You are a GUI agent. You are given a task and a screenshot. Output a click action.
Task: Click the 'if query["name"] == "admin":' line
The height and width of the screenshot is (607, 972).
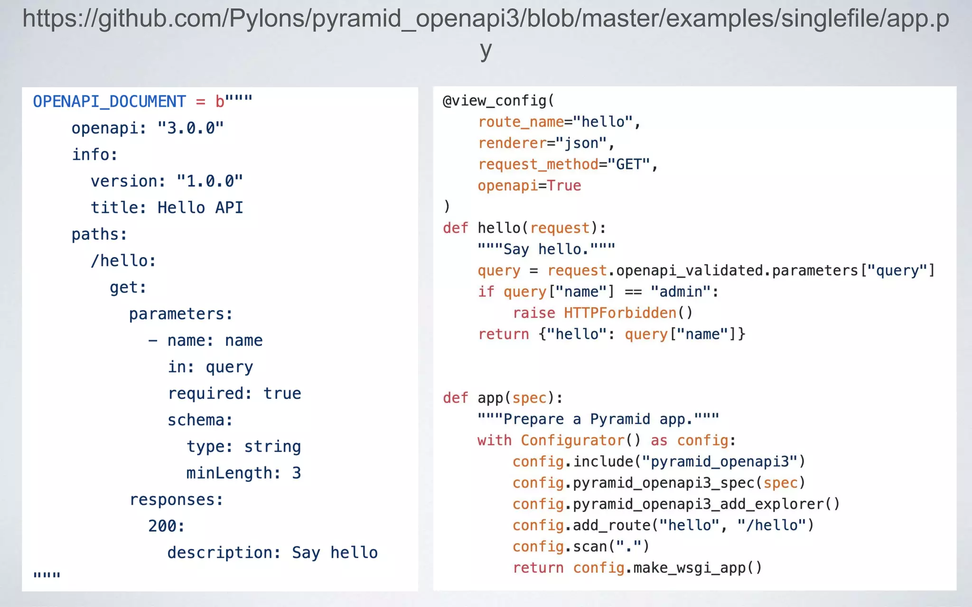598,292
